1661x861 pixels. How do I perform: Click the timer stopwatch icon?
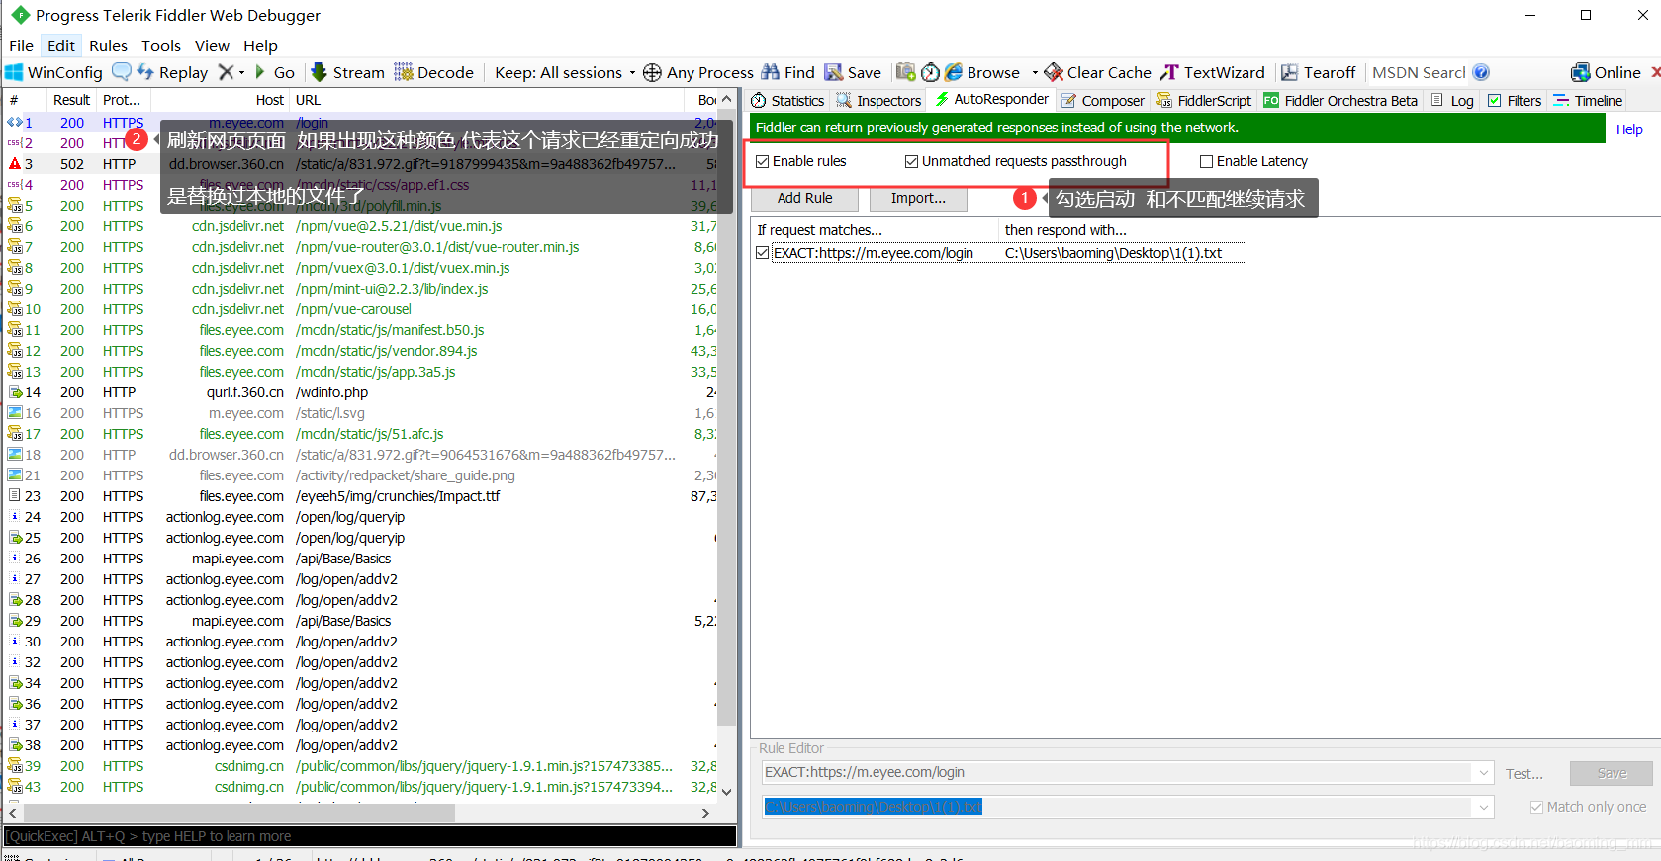[x=930, y=72]
